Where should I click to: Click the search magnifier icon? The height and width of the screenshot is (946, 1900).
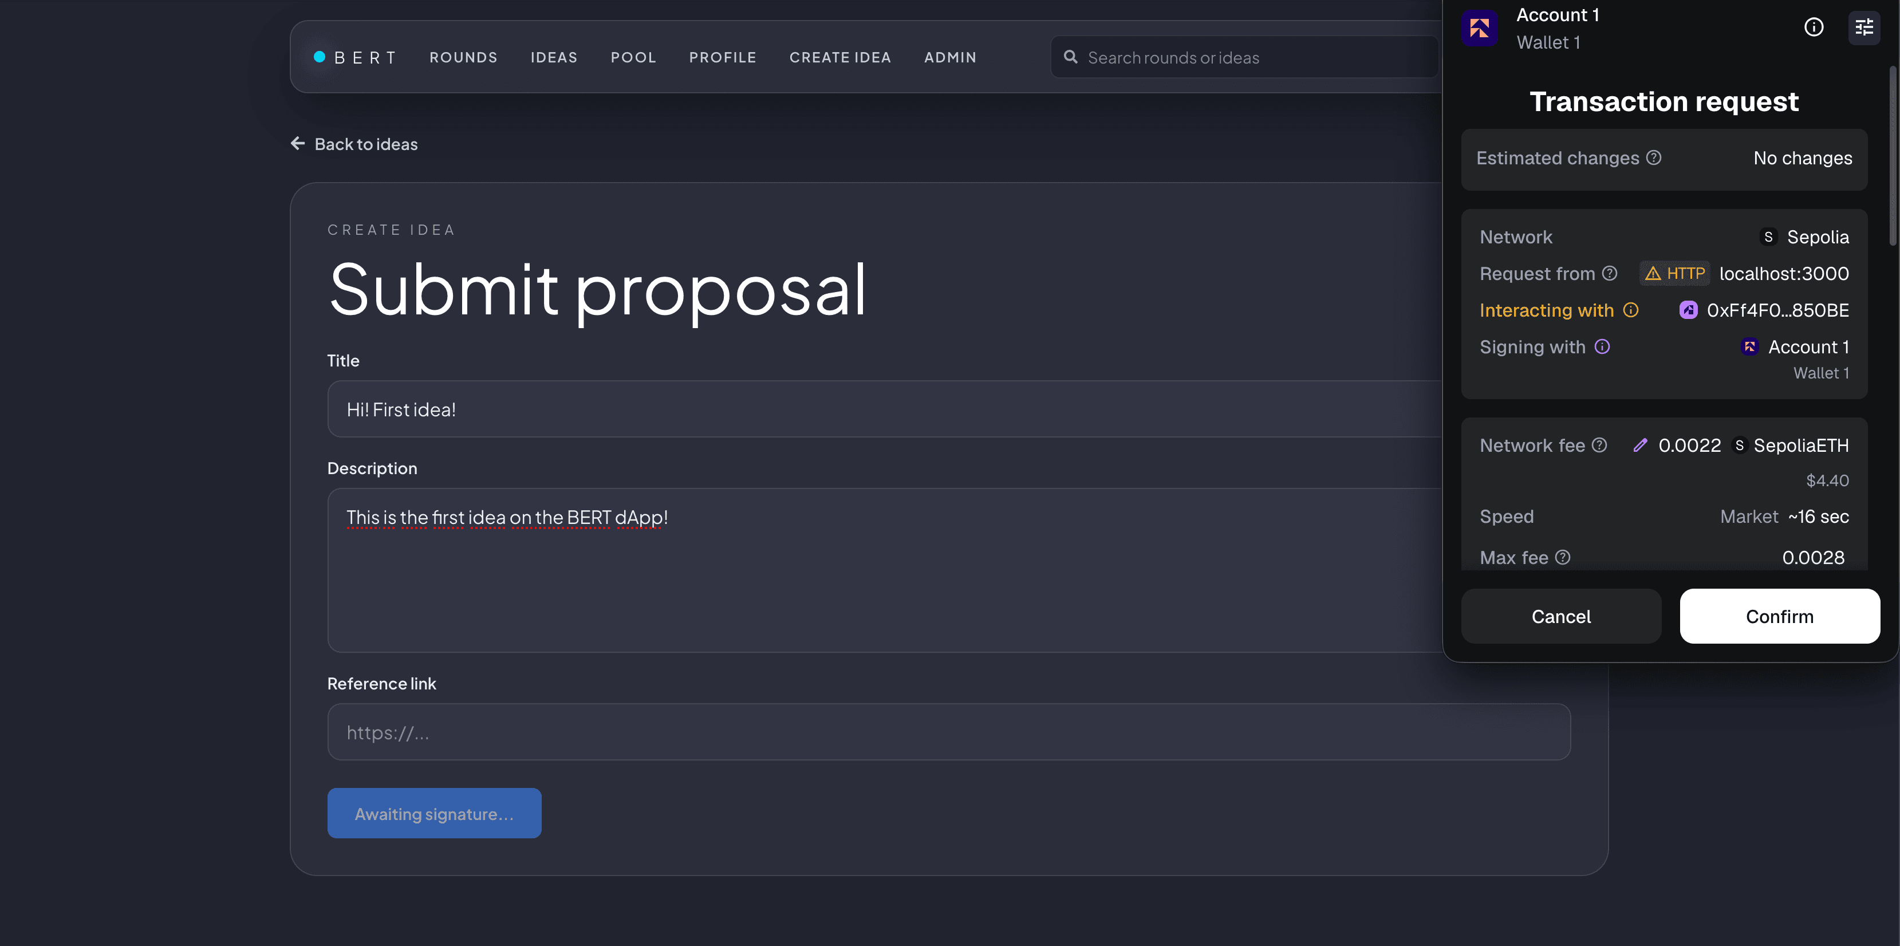click(1070, 57)
